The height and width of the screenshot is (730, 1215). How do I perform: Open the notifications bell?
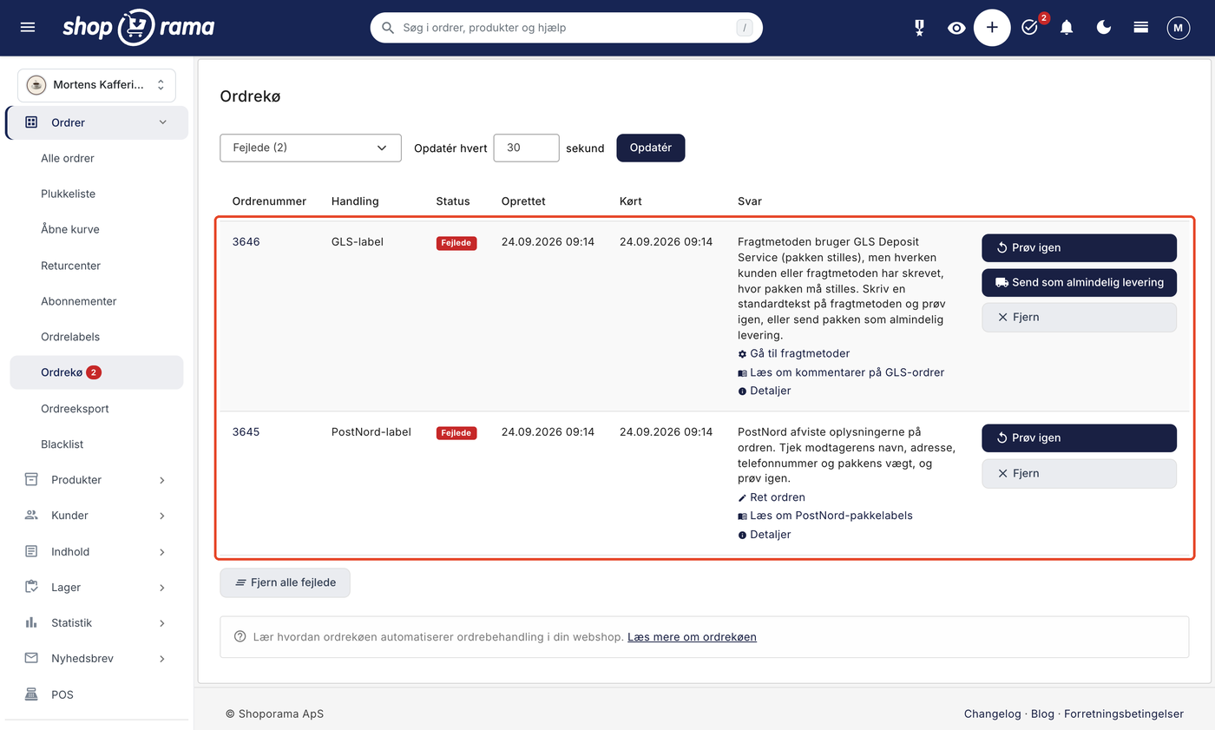click(x=1067, y=28)
